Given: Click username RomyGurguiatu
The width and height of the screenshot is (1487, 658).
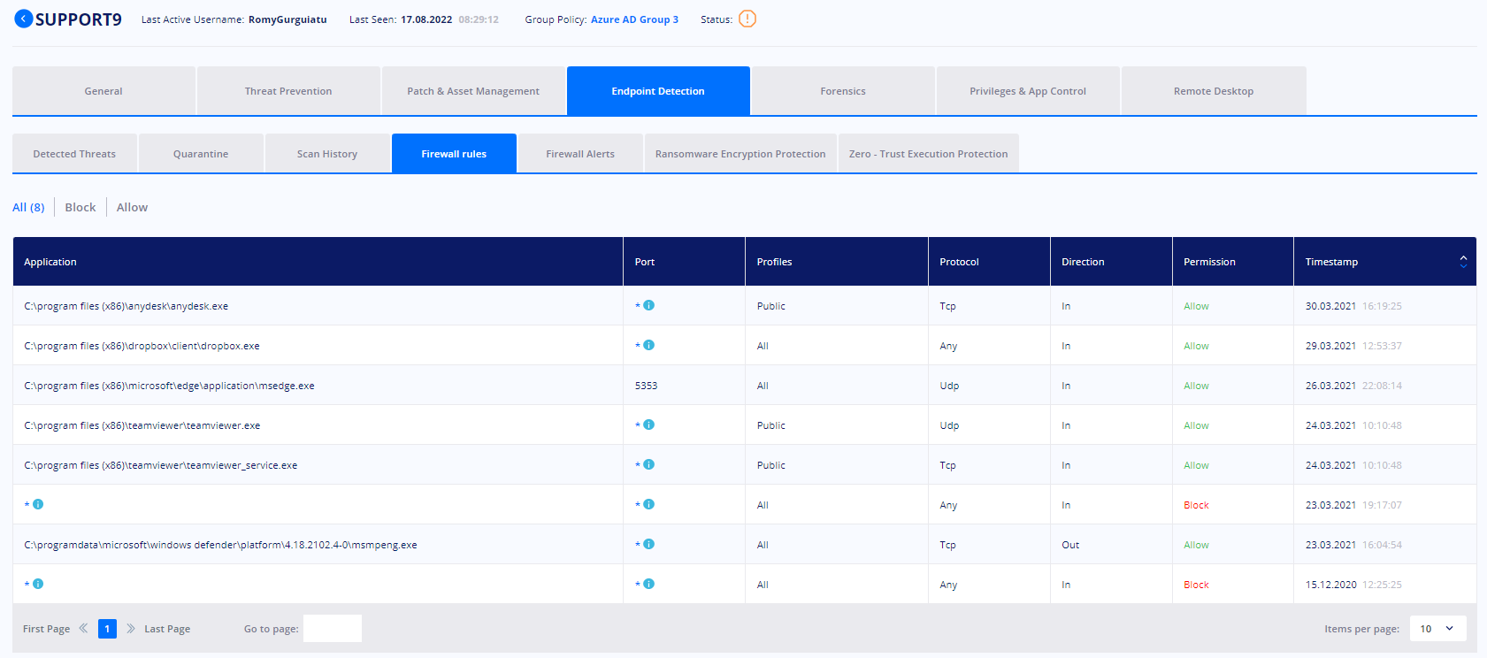Looking at the screenshot, I should pyautogui.click(x=287, y=19).
